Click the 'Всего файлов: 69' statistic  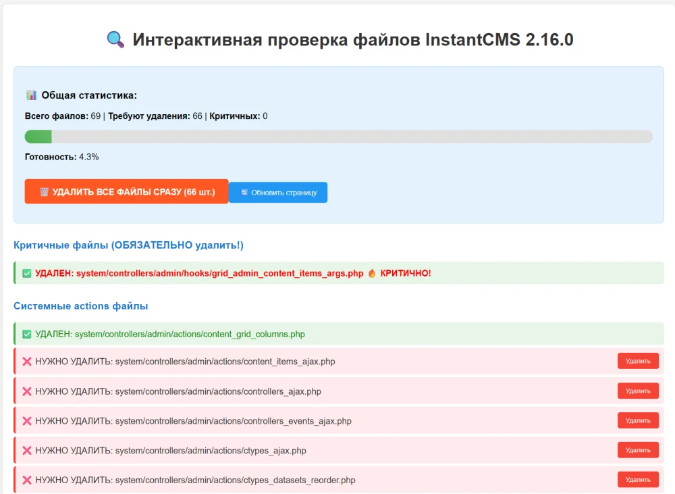(62, 116)
